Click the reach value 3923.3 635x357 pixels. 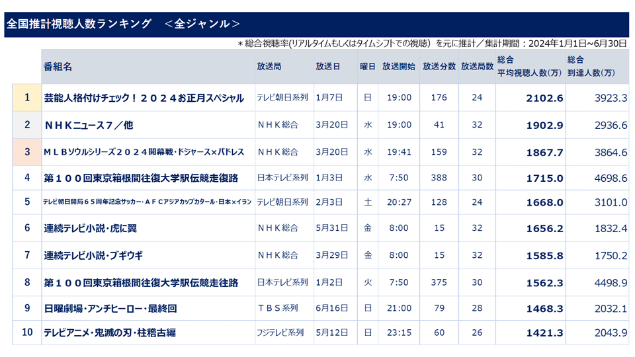611,98
